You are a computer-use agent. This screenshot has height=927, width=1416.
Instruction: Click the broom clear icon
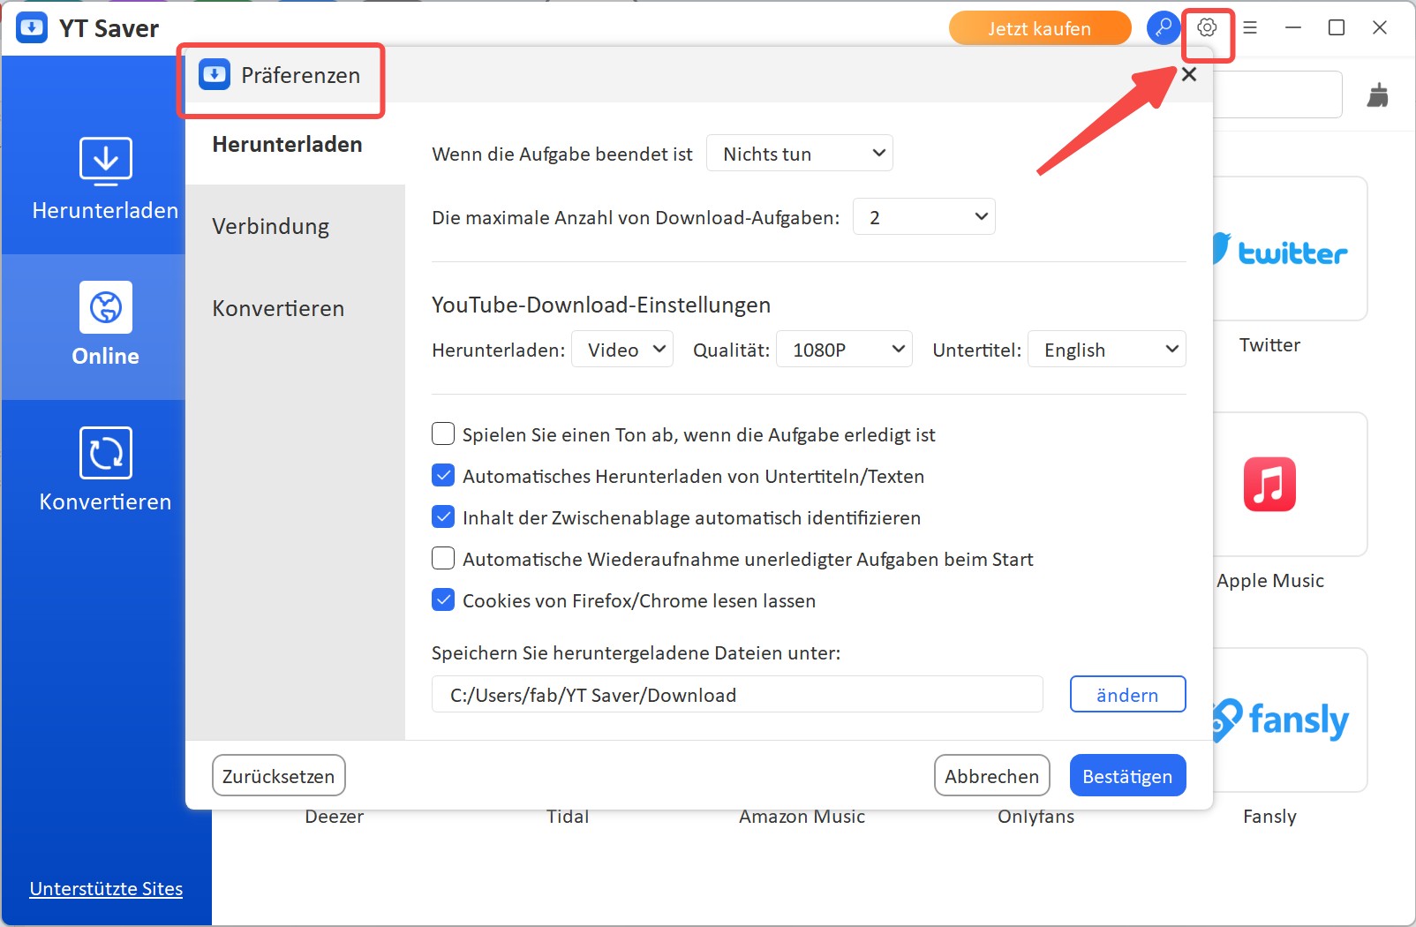(x=1377, y=94)
